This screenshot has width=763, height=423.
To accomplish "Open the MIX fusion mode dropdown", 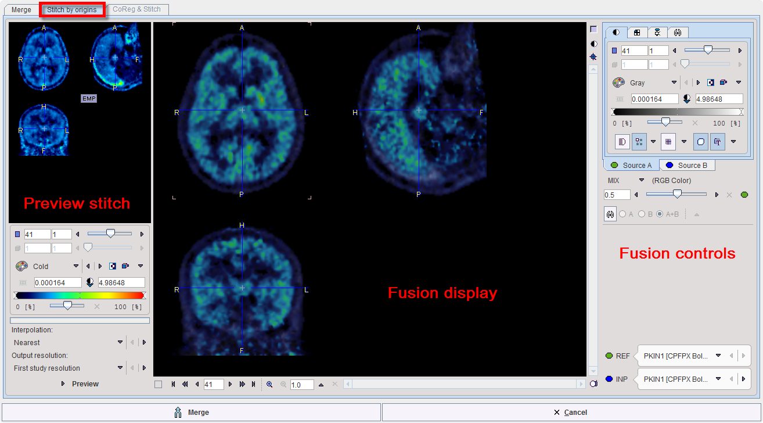I will click(642, 180).
